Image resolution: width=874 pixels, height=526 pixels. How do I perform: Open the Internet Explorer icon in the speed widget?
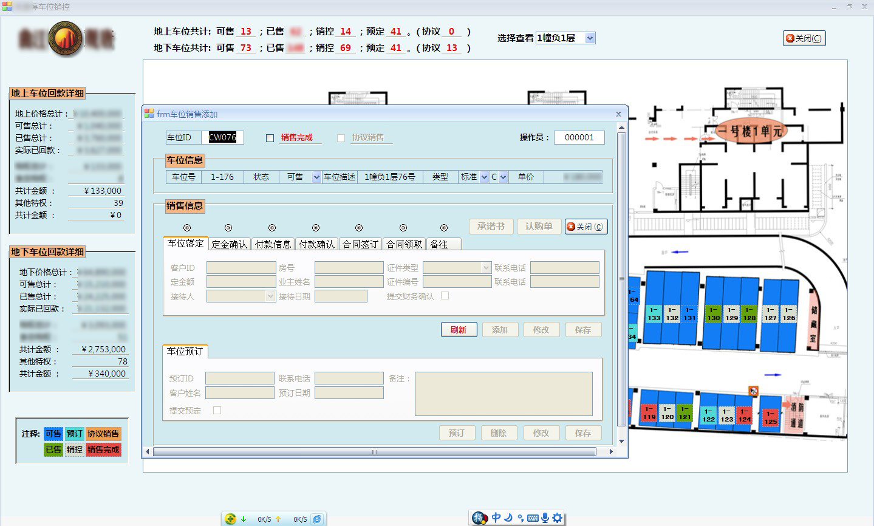pos(317,519)
